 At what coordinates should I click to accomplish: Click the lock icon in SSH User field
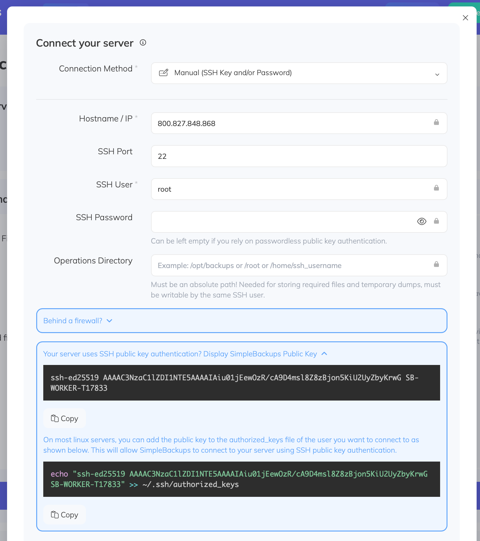coord(436,188)
